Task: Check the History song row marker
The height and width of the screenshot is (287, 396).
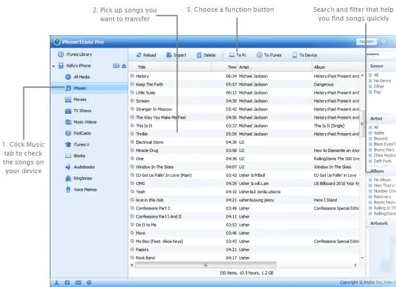Action: pyautogui.click(x=132, y=76)
